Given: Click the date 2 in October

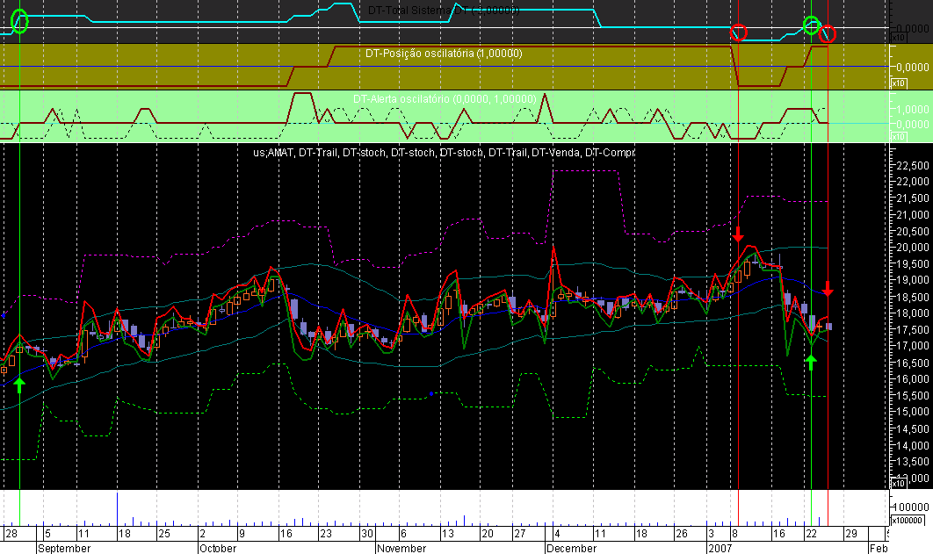Looking at the screenshot, I should (x=203, y=534).
